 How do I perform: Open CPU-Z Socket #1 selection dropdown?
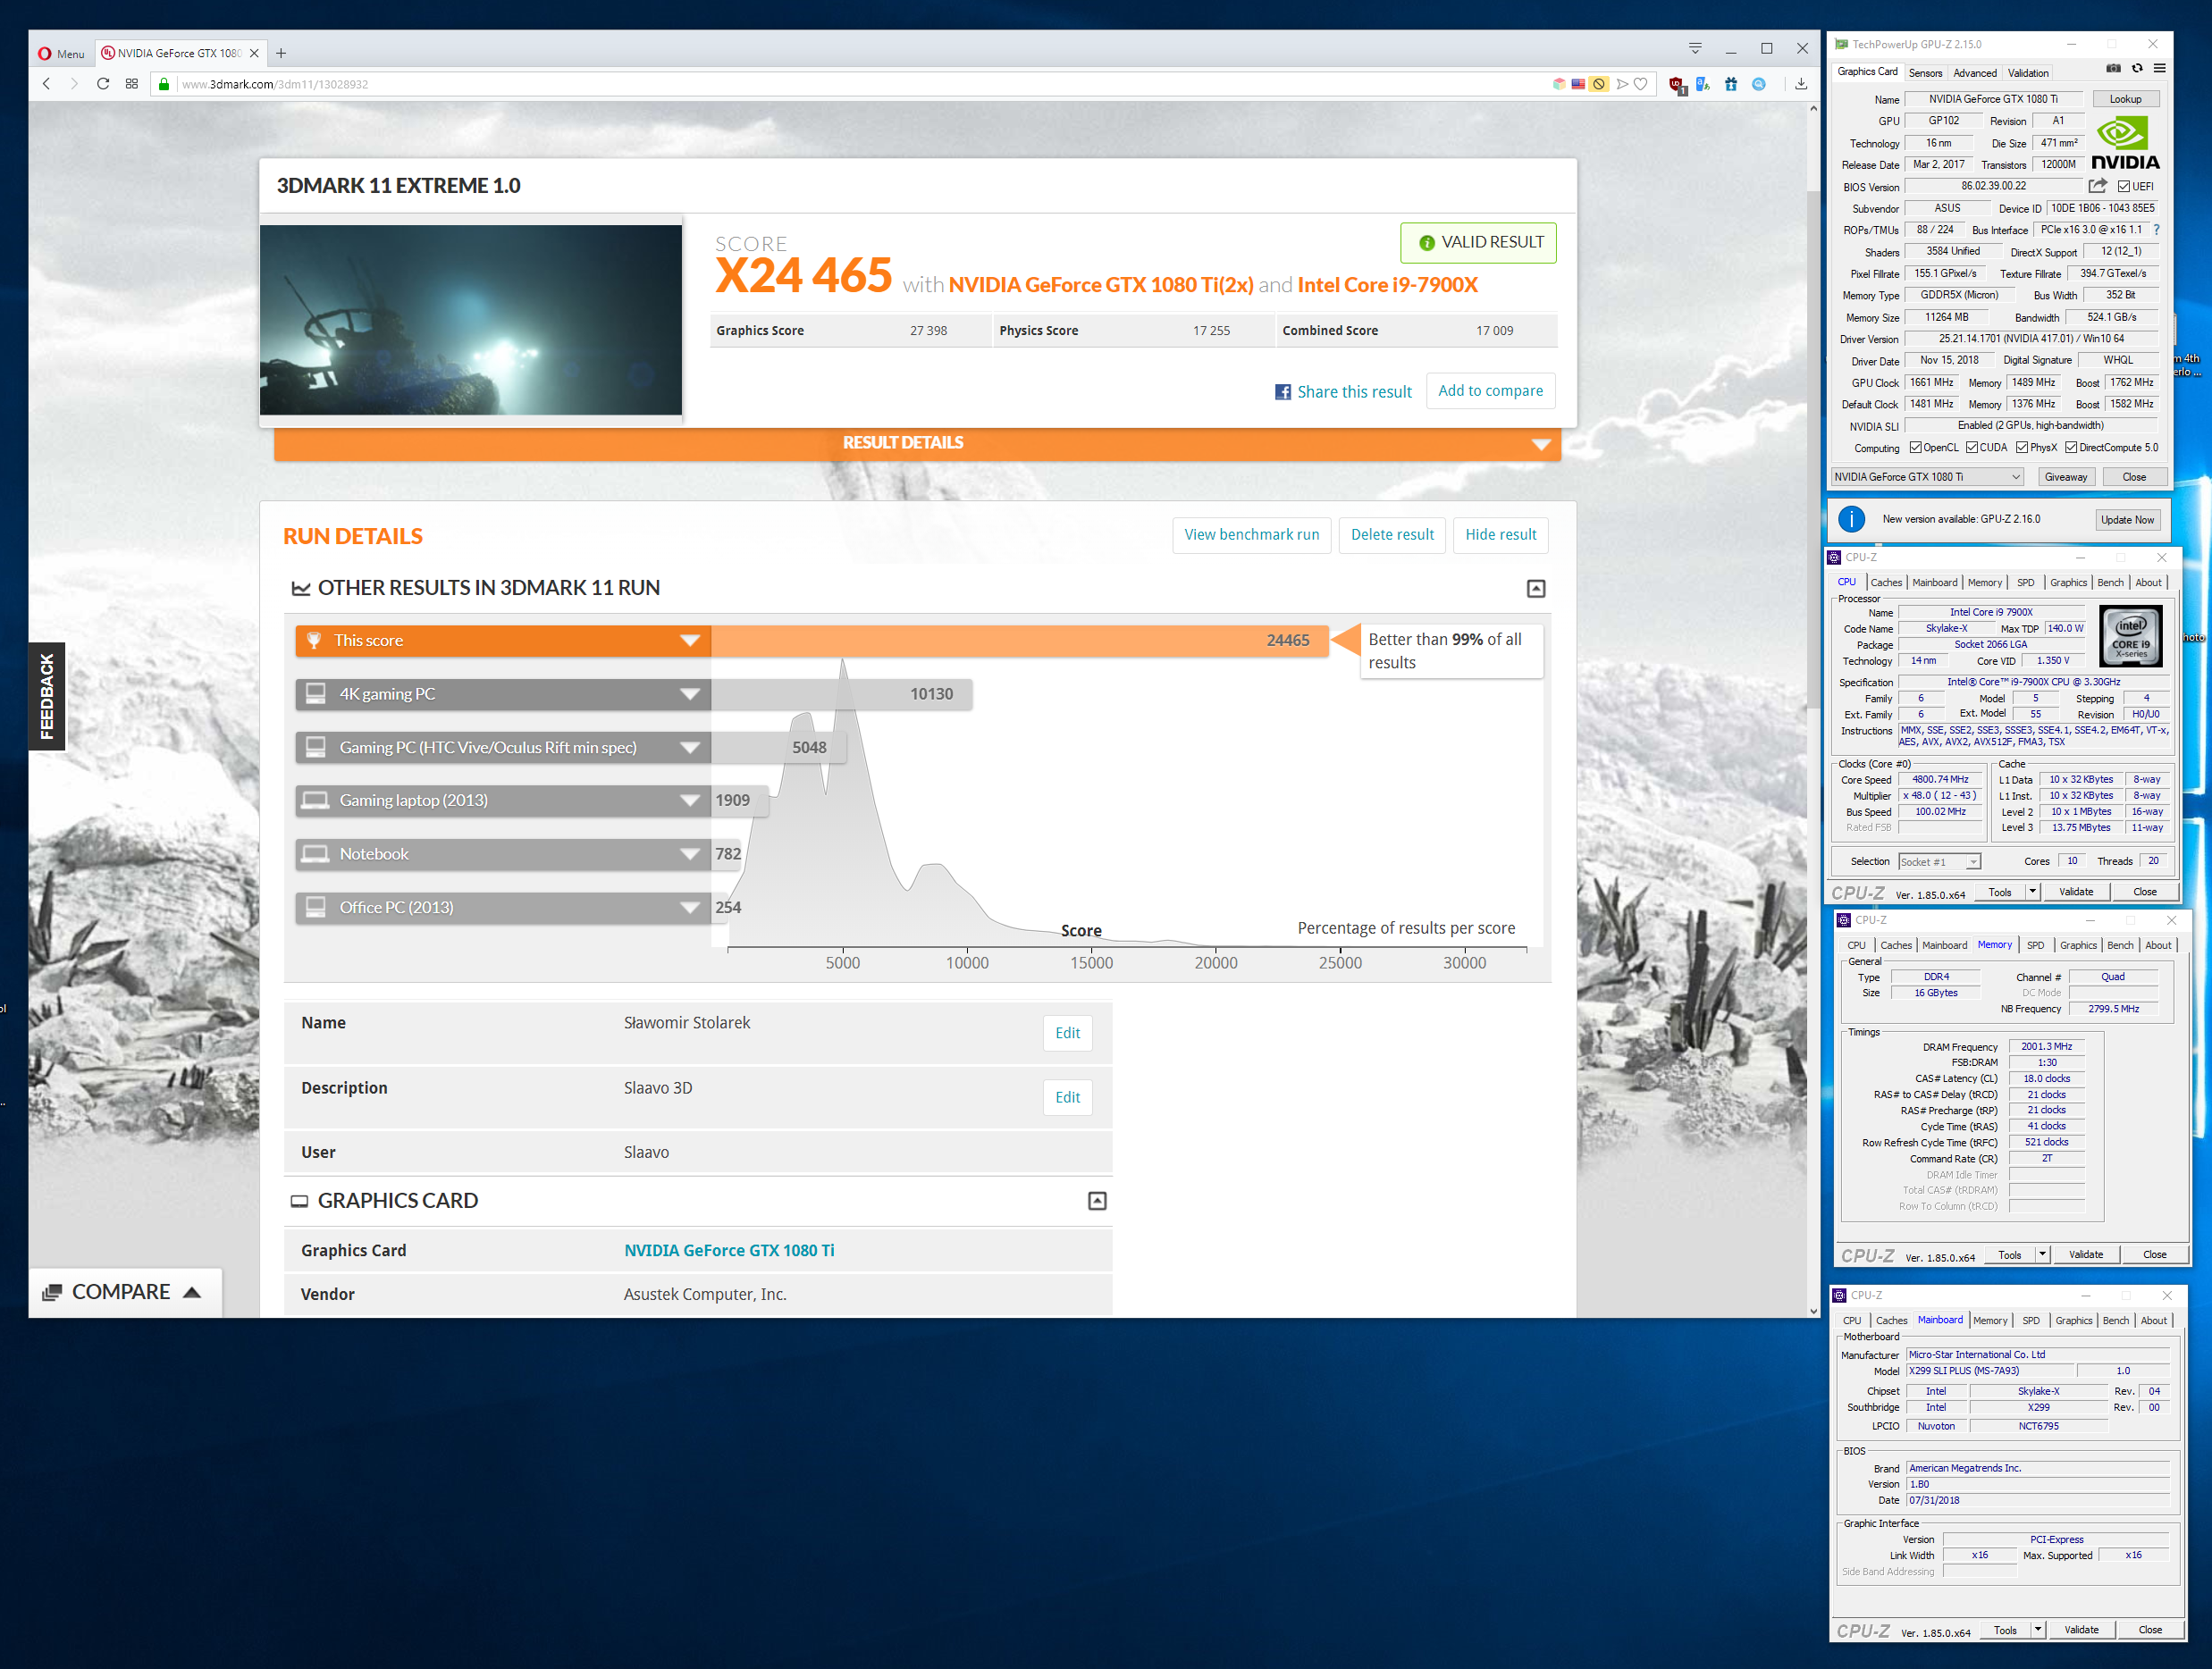pos(1939,861)
